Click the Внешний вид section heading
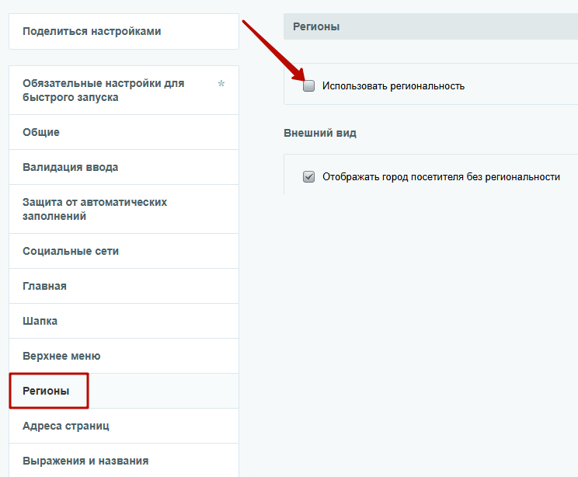This screenshot has height=477, width=578. click(x=320, y=133)
